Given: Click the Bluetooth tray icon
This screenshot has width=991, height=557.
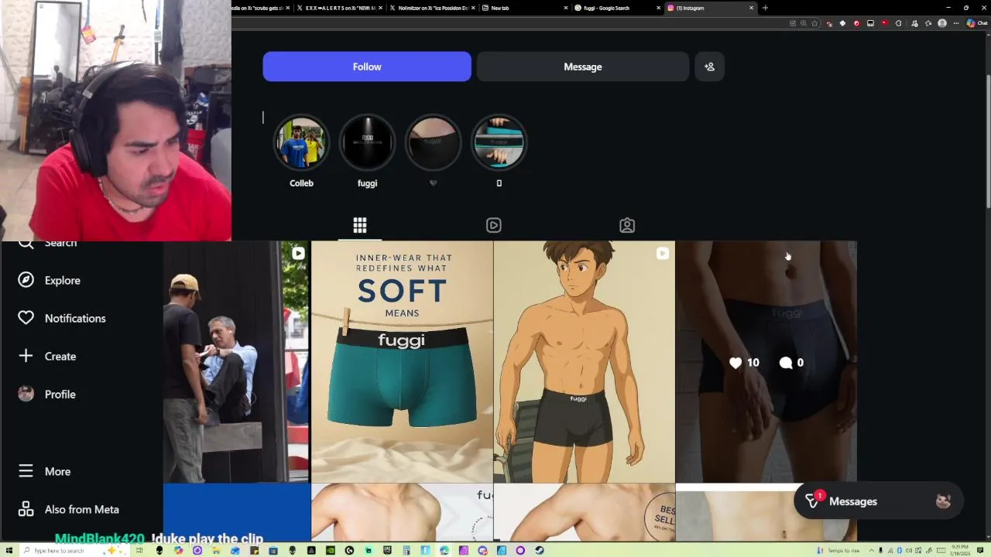Looking at the screenshot, I should coord(900,550).
